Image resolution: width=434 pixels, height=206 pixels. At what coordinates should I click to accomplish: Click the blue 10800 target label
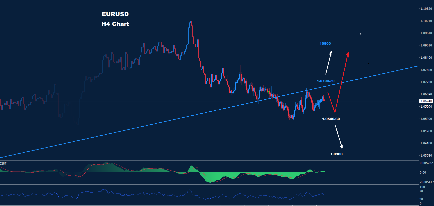[x=325, y=43]
